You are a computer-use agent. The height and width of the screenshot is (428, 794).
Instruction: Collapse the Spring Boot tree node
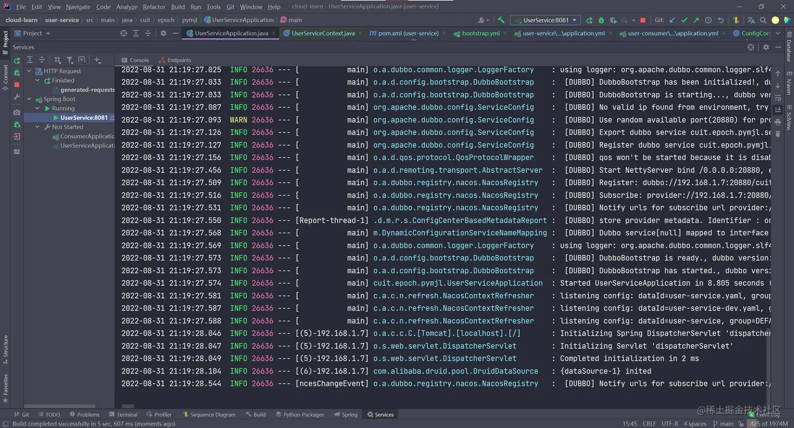point(29,99)
